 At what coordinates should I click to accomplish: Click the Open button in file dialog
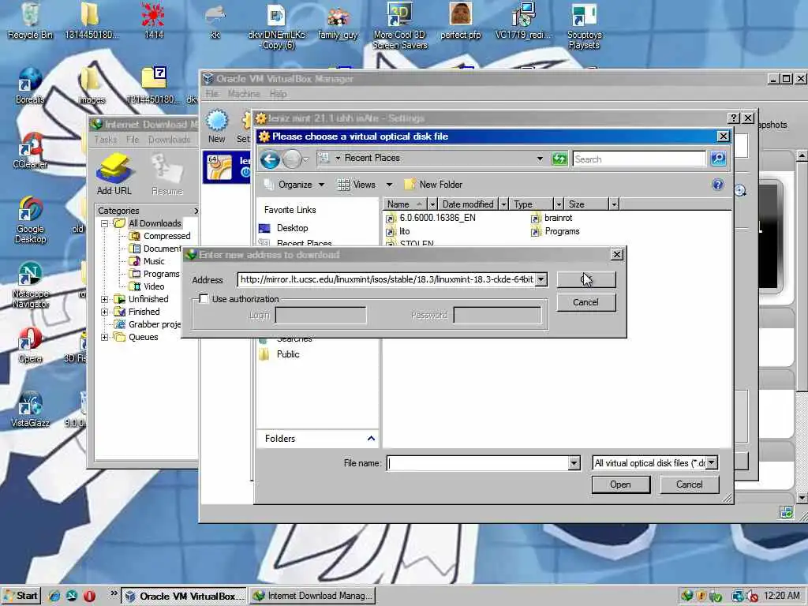tap(620, 484)
